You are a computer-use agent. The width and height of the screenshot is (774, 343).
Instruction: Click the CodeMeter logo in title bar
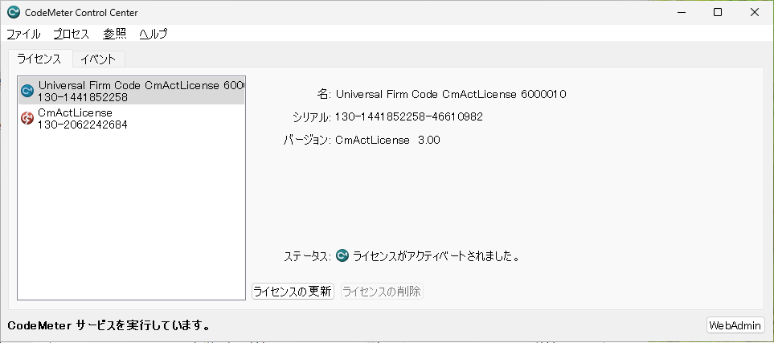(14, 12)
